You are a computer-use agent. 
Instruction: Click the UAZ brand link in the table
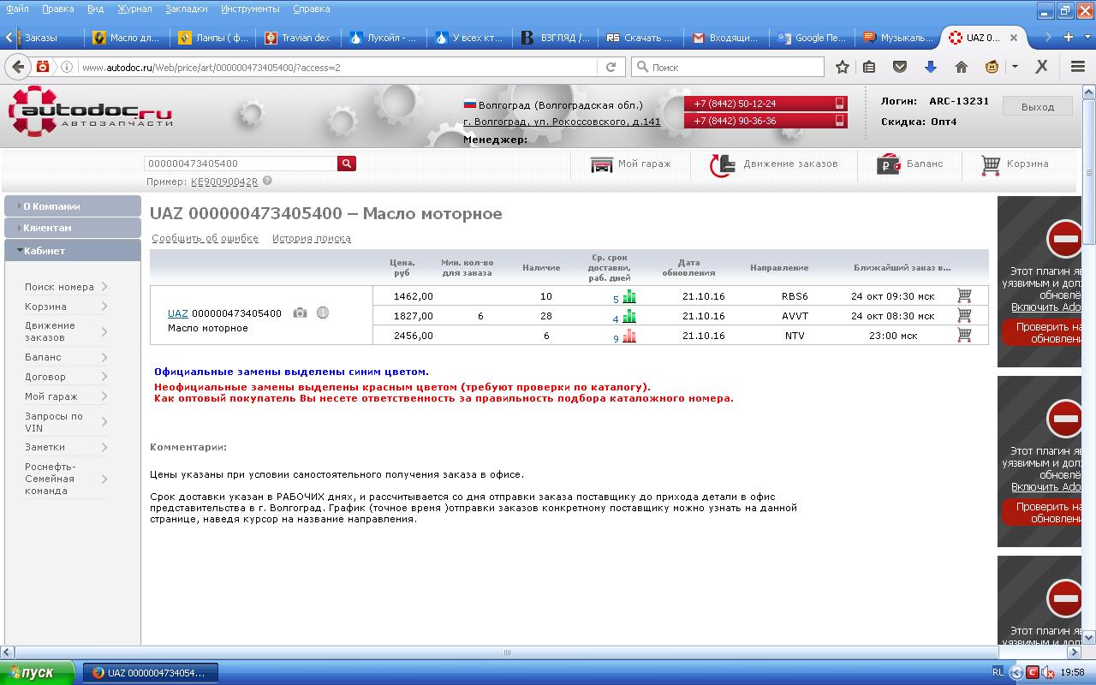click(x=177, y=313)
